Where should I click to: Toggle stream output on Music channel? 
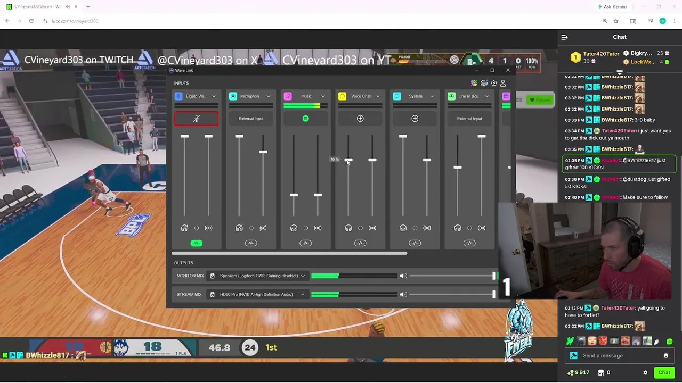pyautogui.click(x=318, y=228)
